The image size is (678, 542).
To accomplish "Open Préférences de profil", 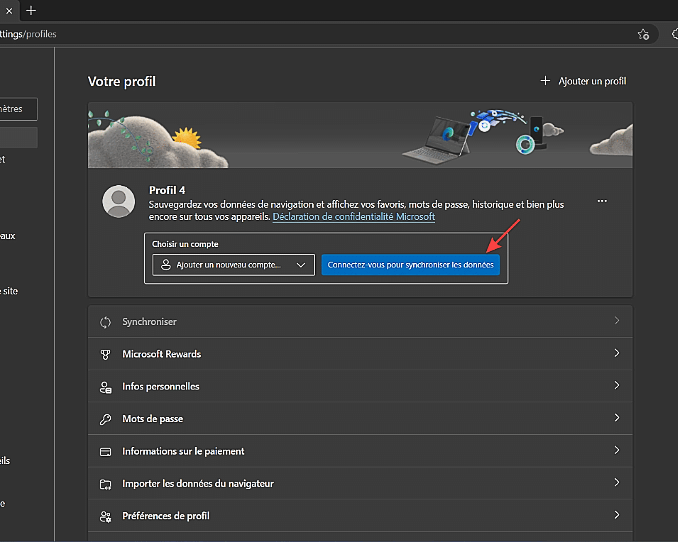I will [360, 516].
